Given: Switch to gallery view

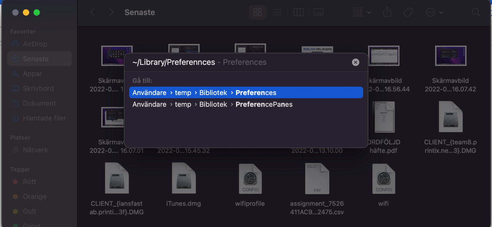Looking at the screenshot, I should pos(318,13).
